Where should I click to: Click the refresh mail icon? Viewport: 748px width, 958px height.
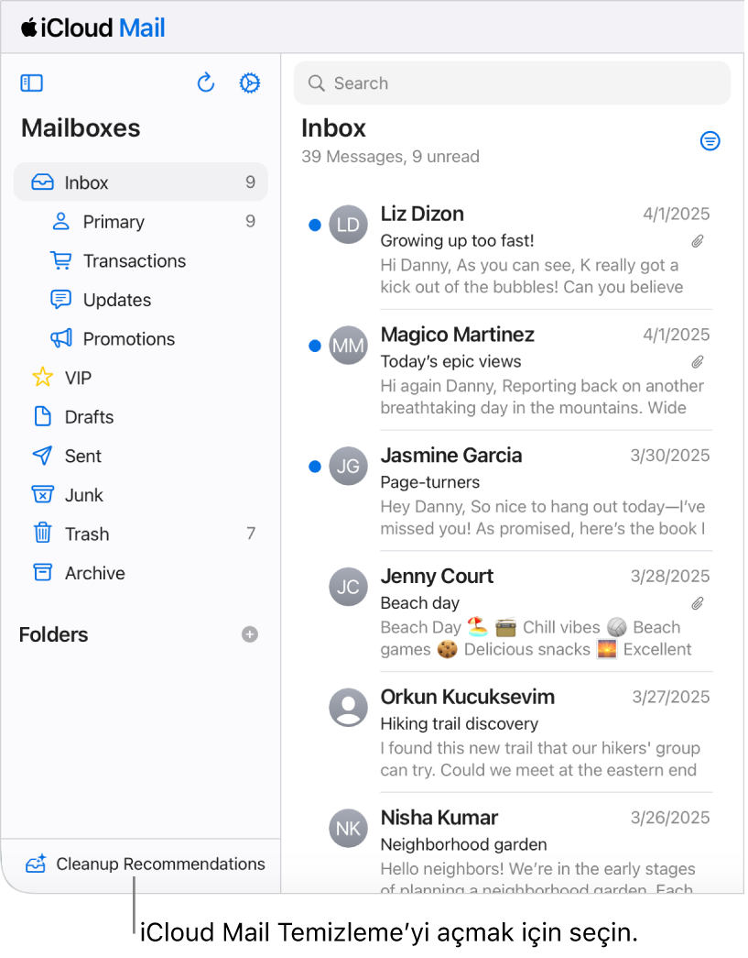point(206,83)
